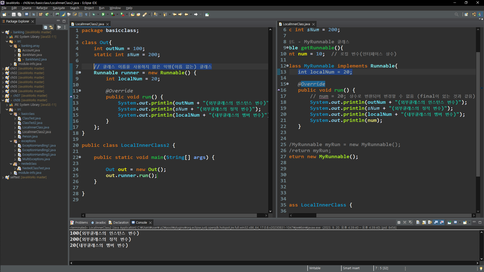Open the Run button dropdown arrow
The height and width of the screenshot is (272, 484).
[108, 14]
